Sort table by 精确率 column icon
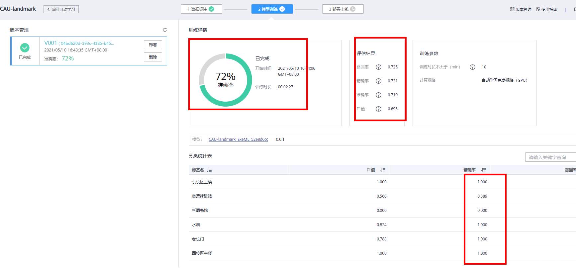Viewport: 576px width, 270px height. pos(484,170)
